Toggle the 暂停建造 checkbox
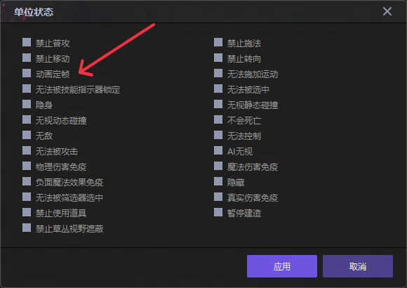 tap(218, 212)
